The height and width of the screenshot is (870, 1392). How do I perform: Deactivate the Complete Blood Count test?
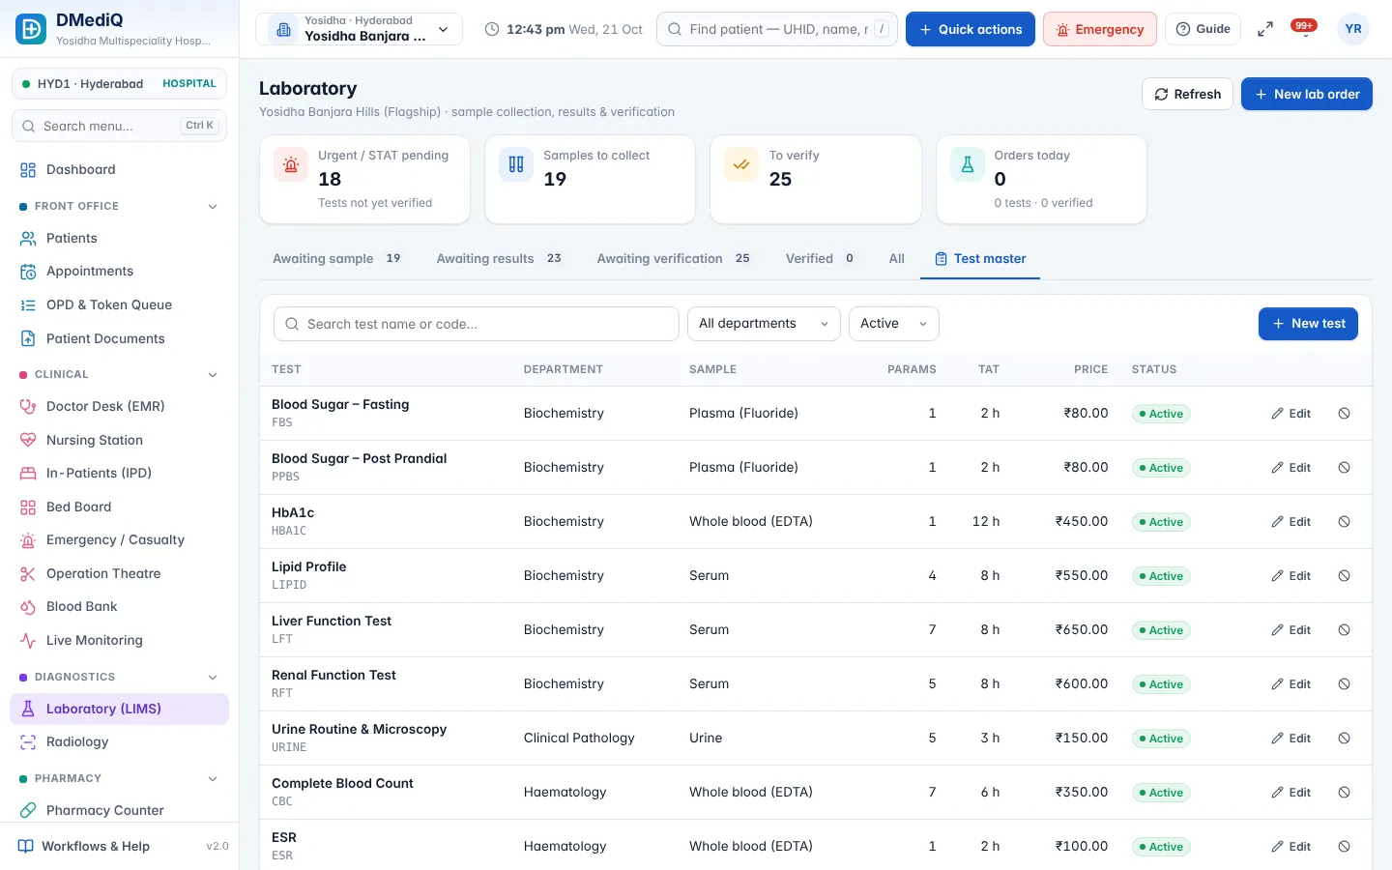click(1344, 793)
